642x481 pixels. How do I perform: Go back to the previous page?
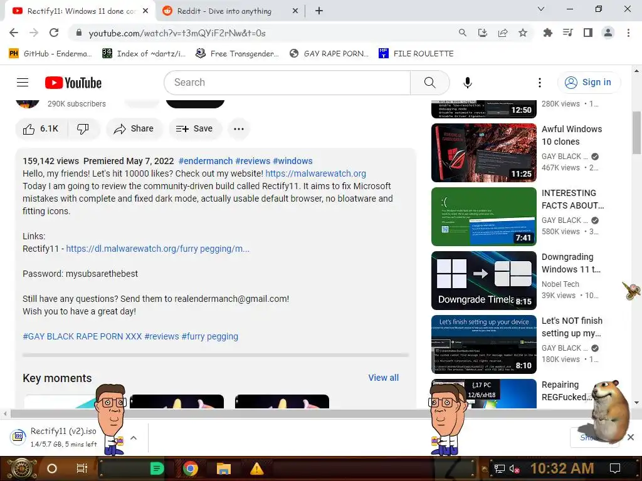click(x=14, y=33)
